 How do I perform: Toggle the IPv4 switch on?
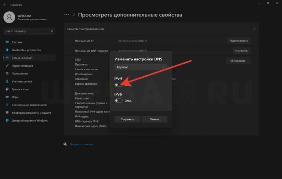(x=118, y=85)
